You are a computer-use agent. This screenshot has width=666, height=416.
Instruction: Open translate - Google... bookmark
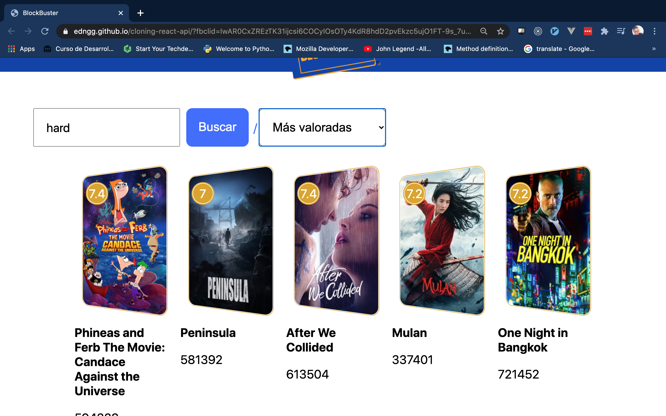point(559,49)
